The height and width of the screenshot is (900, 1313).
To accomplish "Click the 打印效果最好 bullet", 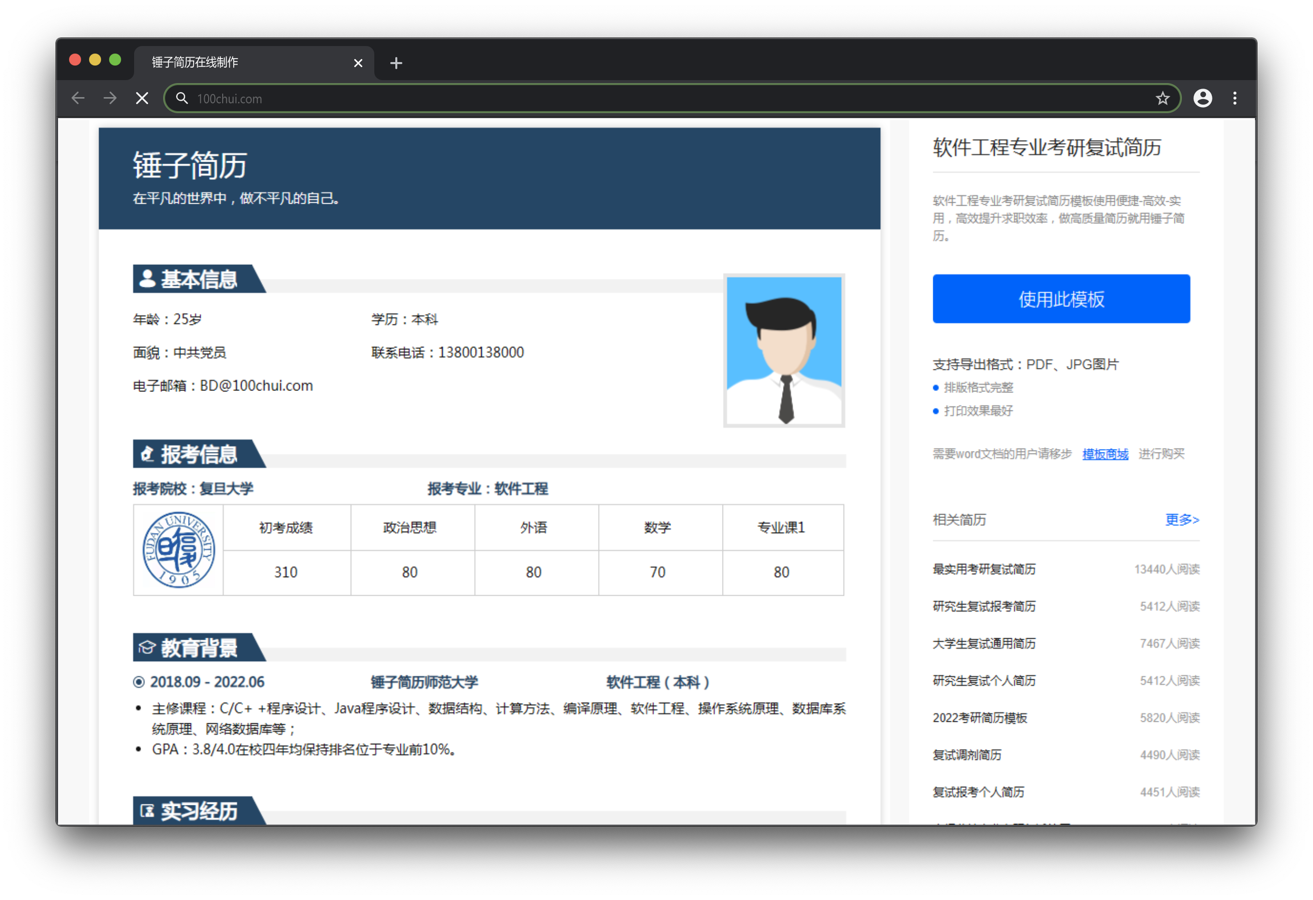I will [978, 411].
